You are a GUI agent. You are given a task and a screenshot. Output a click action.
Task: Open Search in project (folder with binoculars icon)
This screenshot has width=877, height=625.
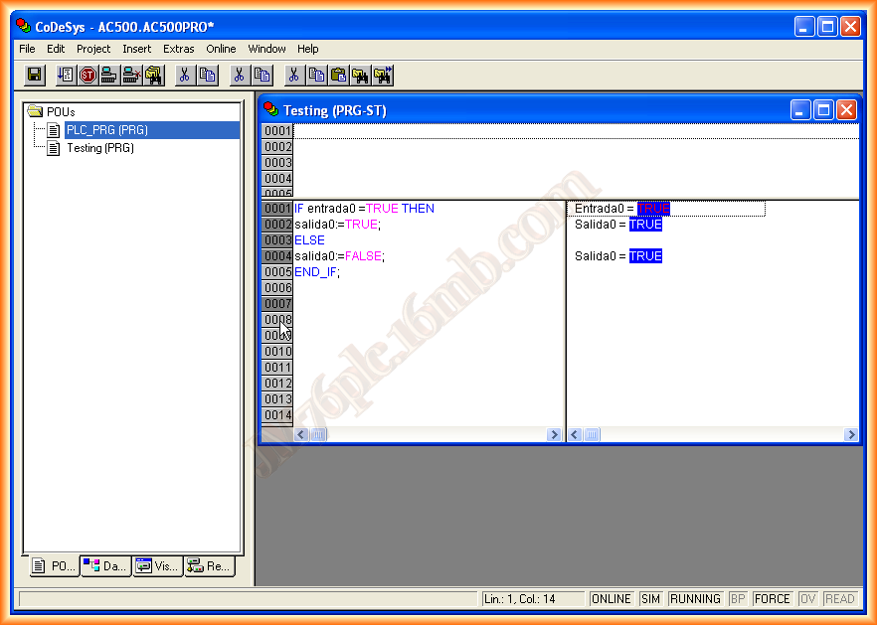(153, 75)
